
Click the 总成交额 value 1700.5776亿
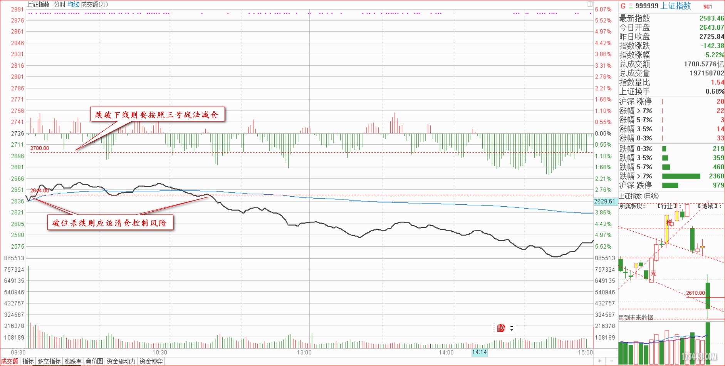coord(704,64)
